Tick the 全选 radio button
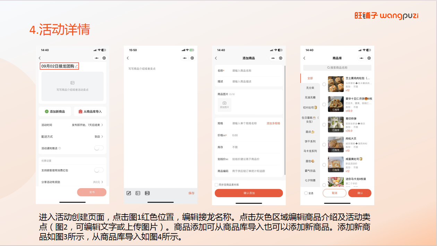This screenshot has width=437, height=246. coord(306,193)
